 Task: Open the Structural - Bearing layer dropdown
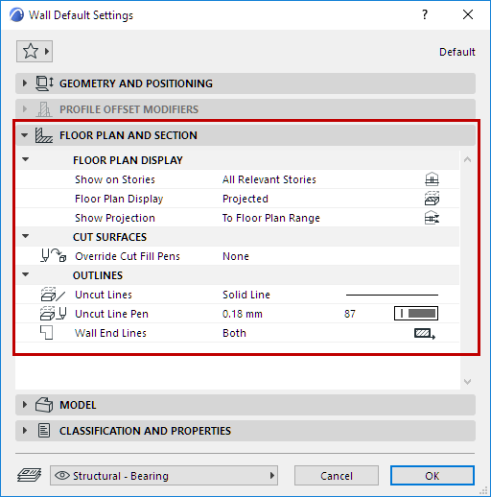(x=164, y=476)
